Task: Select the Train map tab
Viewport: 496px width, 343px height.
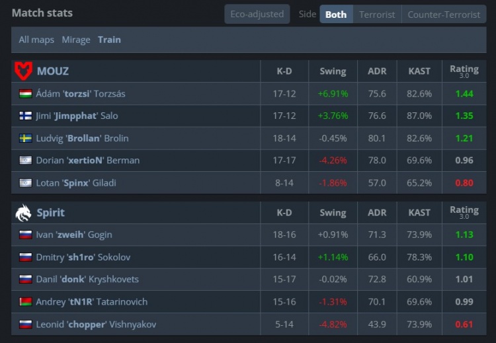Action: 109,40
